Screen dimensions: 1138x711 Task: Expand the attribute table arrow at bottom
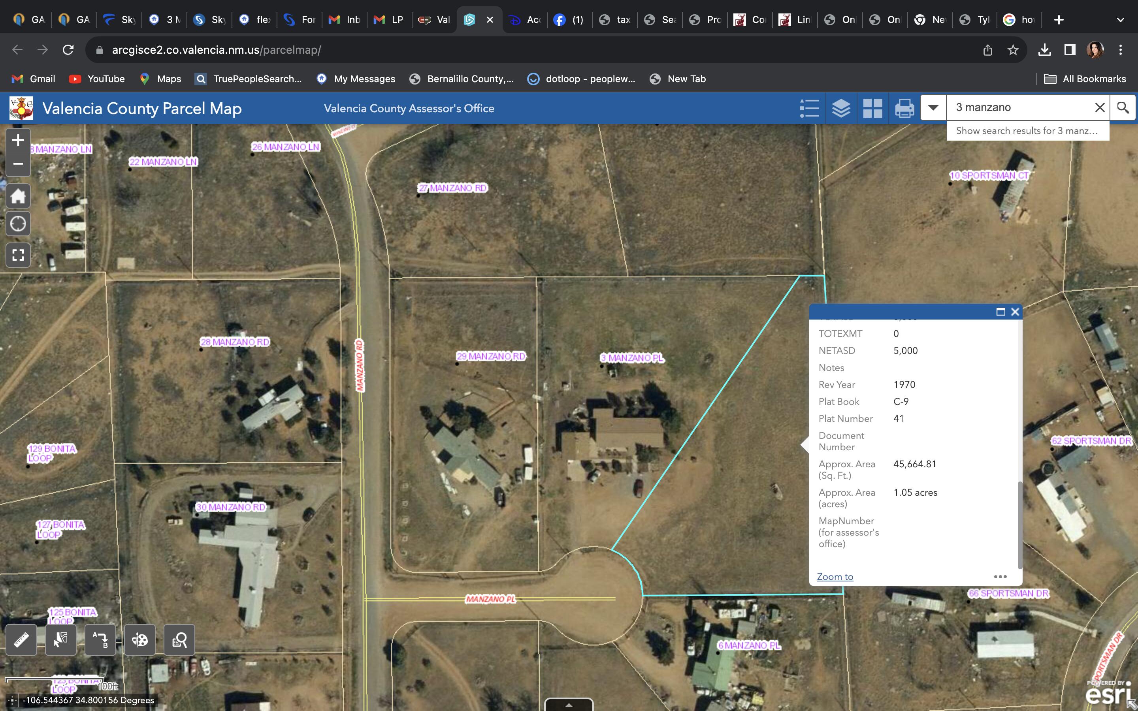coord(569,705)
